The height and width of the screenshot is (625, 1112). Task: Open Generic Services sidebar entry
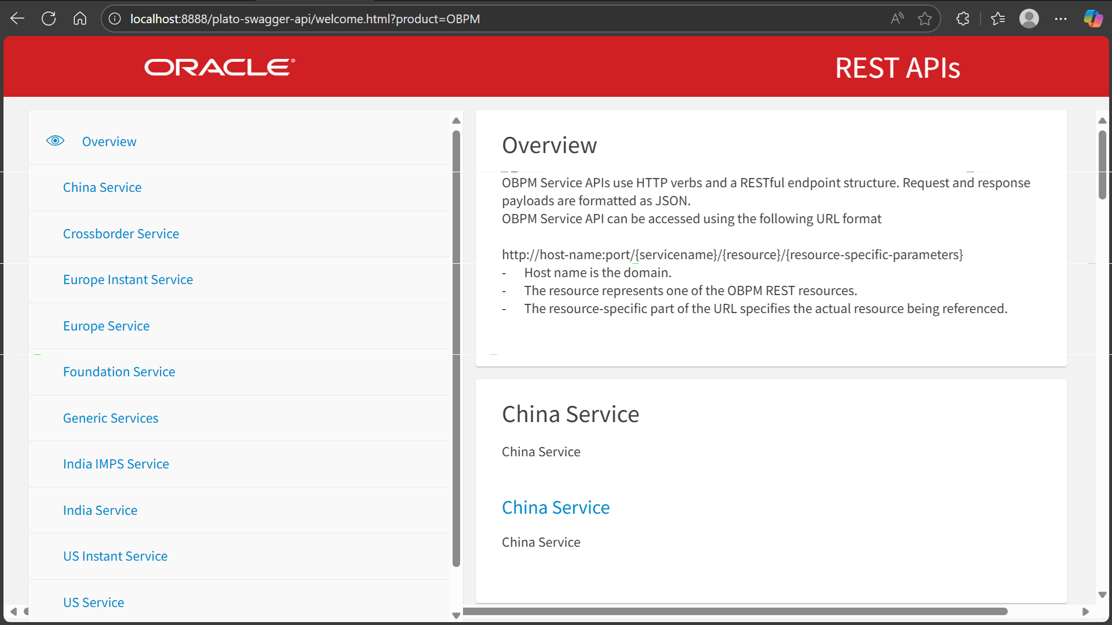coord(111,418)
